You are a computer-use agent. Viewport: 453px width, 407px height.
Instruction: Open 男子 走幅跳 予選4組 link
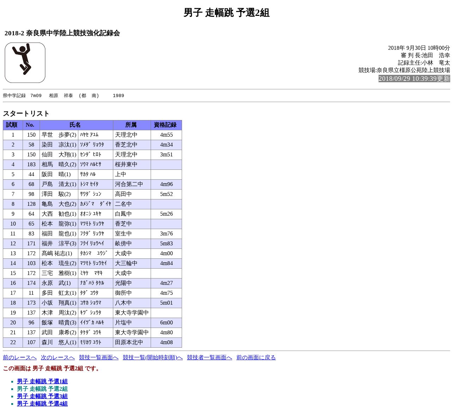(42, 403)
